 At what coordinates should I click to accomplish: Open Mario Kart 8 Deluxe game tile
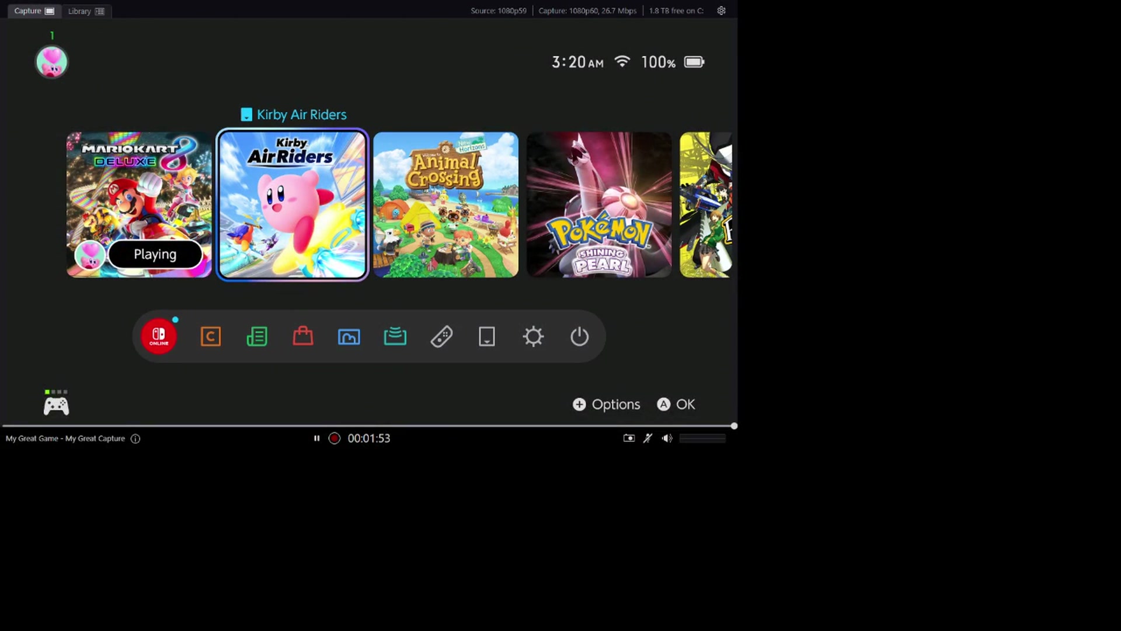click(x=139, y=204)
